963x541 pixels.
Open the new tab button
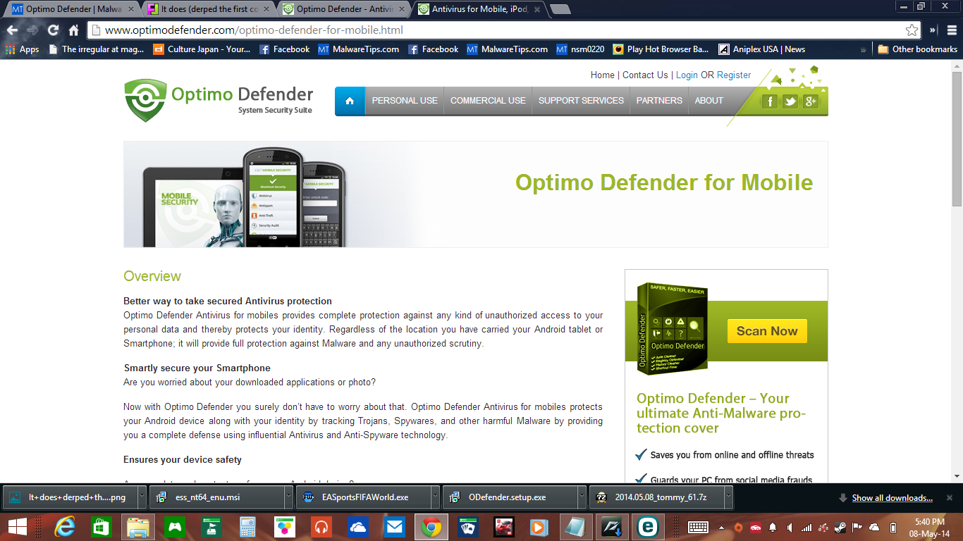click(560, 9)
